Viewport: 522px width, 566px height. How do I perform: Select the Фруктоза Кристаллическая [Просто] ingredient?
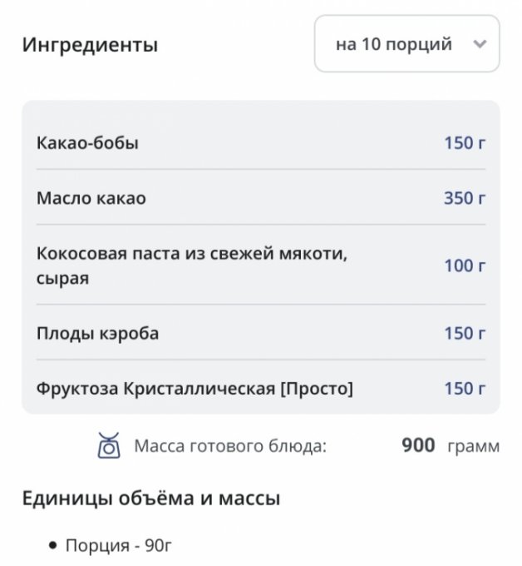pyautogui.click(x=195, y=389)
